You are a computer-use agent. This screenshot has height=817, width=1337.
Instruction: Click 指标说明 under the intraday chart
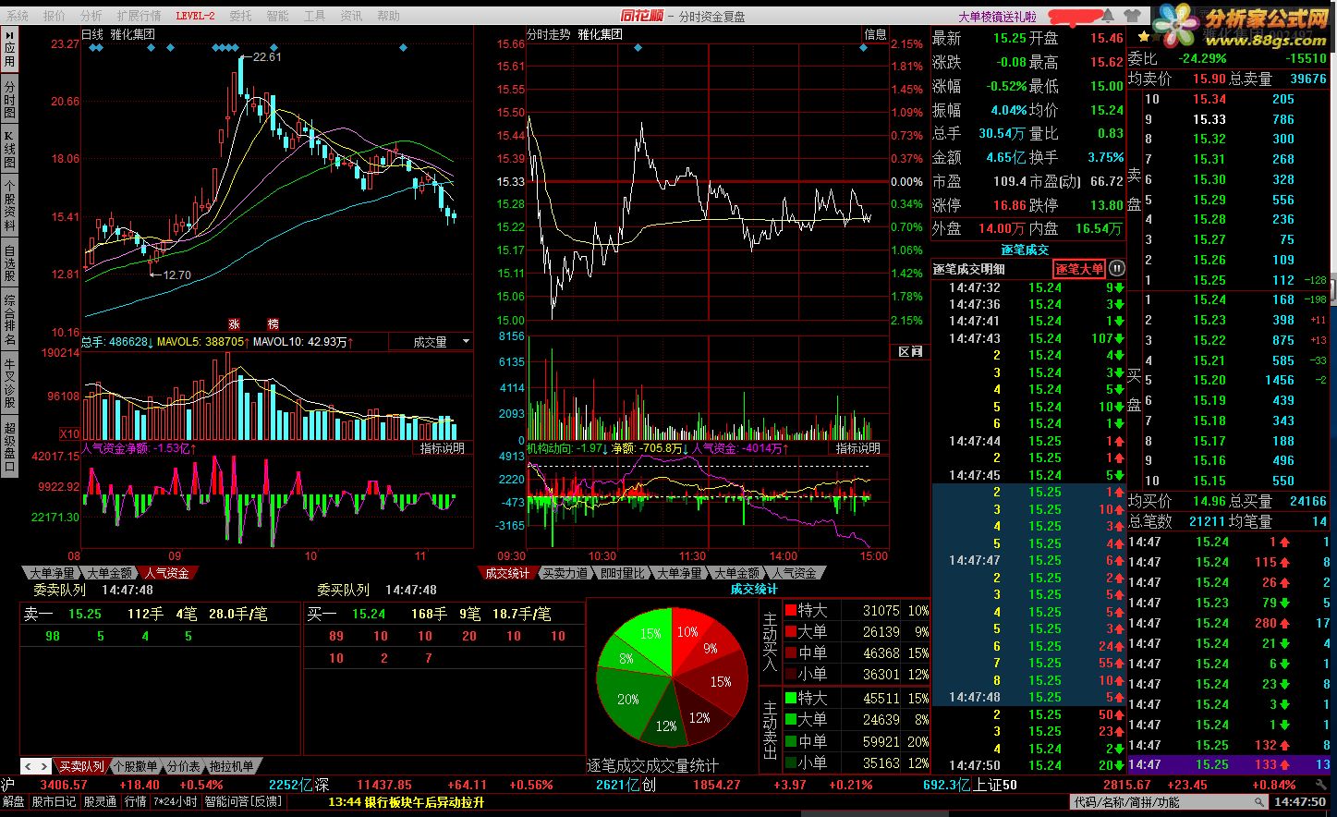coord(858,448)
